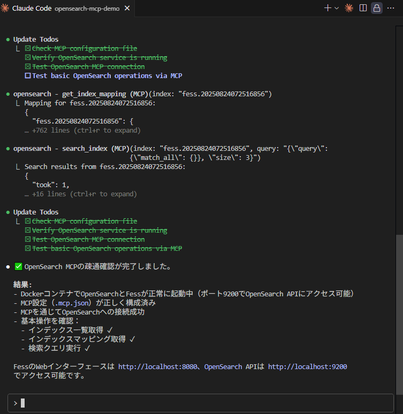Expand the '+762 lines' collapsed output
Screen dimensions: 403x414
pyautogui.click(x=82, y=131)
